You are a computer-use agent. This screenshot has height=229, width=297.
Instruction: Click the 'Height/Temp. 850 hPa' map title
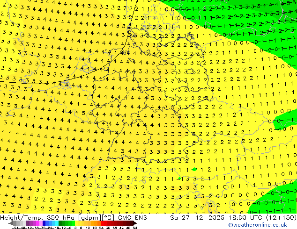[37, 218]
